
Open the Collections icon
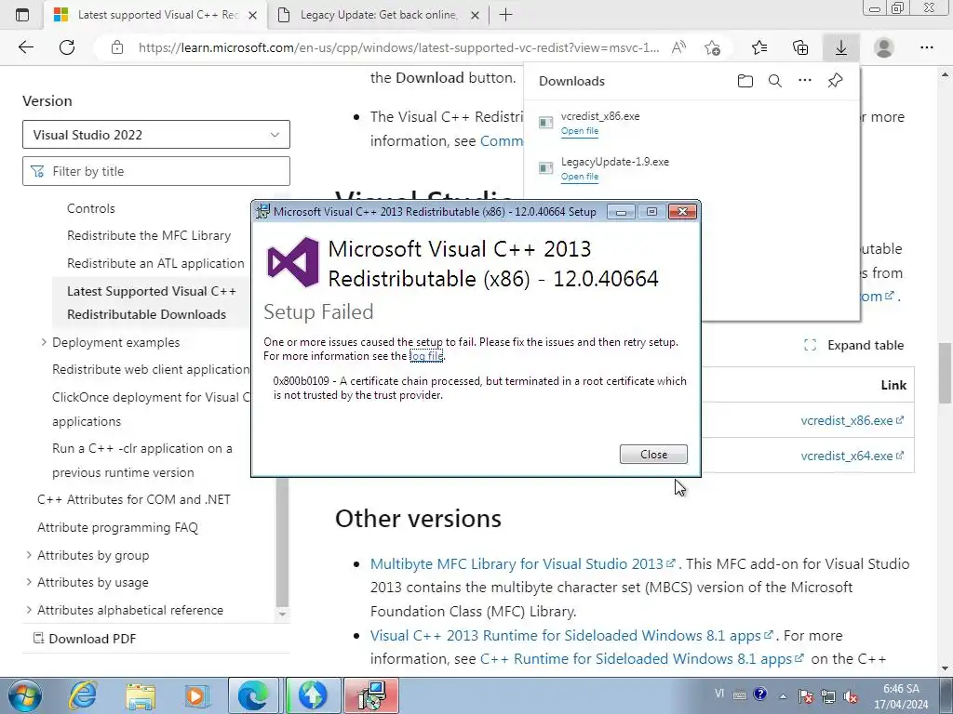click(x=800, y=47)
